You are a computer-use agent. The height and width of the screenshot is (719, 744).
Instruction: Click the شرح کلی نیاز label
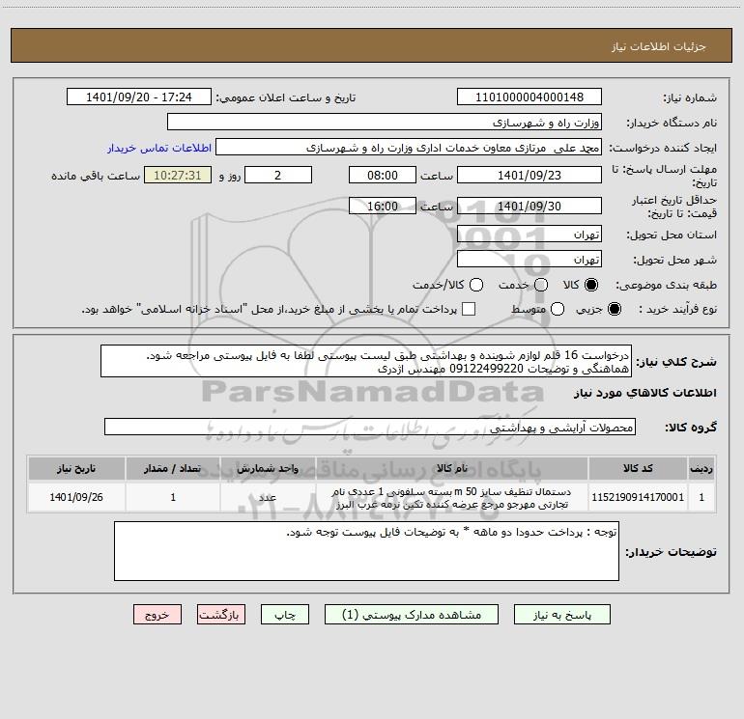pos(675,362)
